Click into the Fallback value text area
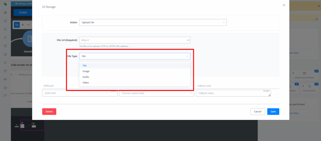This screenshot has height=141, width=321. click(x=233, y=93)
